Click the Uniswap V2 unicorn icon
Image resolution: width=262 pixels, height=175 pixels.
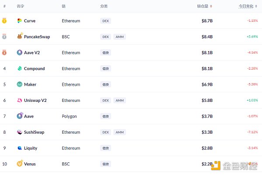[x=20, y=100]
